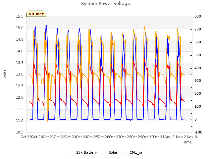212x159 pixels.
Task: Click the red 23x Battery legend swatch
Action: tap(72, 153)
